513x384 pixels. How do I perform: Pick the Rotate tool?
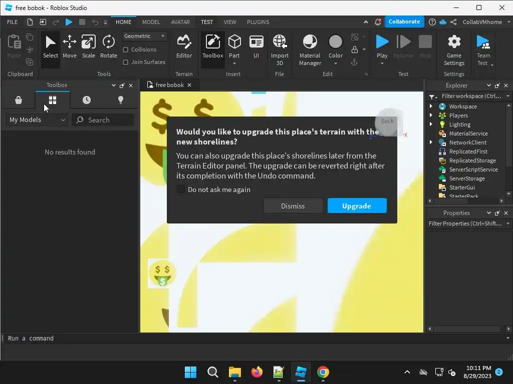tap(109, 47)
